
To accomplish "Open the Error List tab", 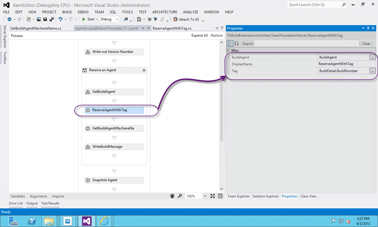I will click(16, 203).
